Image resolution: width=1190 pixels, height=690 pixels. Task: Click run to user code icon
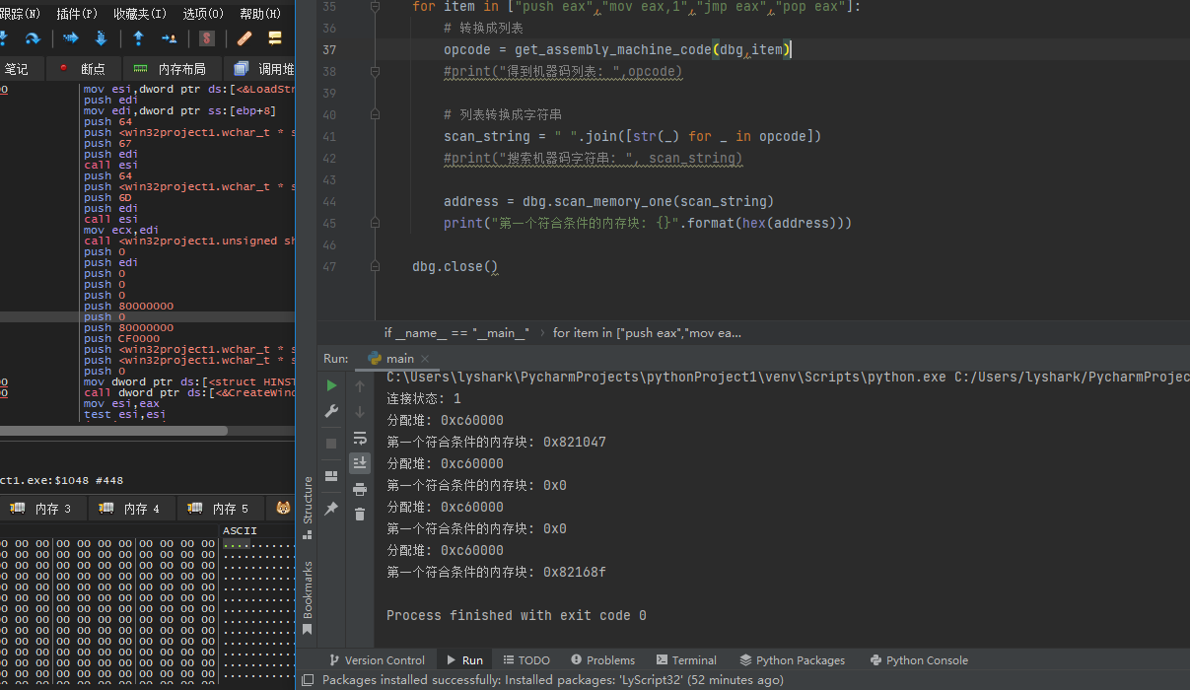169,38
